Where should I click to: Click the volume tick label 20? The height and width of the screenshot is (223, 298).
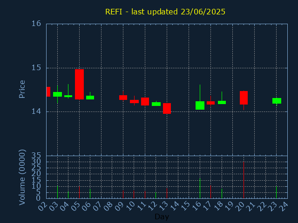[x=36, y=174]
